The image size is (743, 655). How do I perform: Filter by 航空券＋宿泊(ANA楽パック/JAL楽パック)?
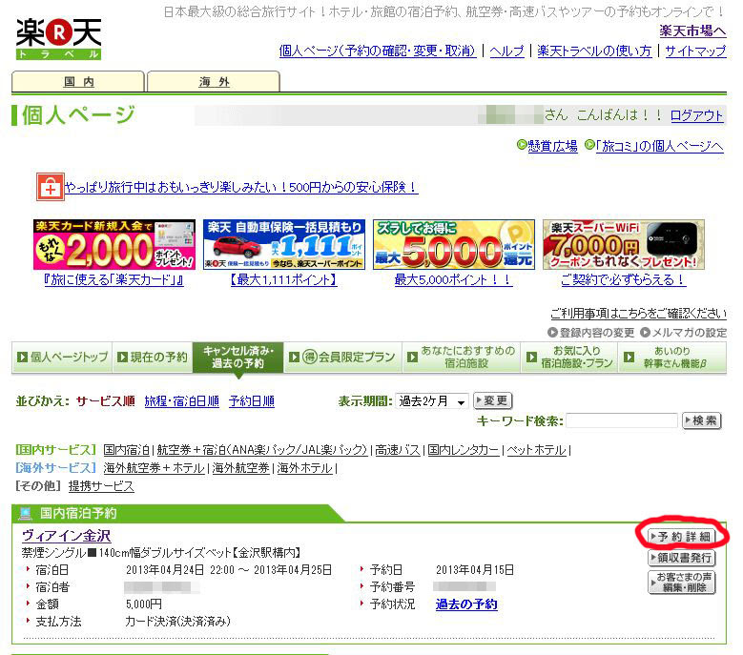[x=262, y=450]
